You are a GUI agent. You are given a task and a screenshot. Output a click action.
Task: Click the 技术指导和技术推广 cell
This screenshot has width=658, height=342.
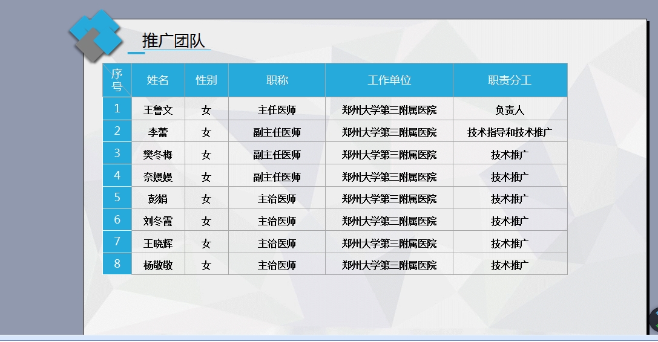(x=510, y=132)
